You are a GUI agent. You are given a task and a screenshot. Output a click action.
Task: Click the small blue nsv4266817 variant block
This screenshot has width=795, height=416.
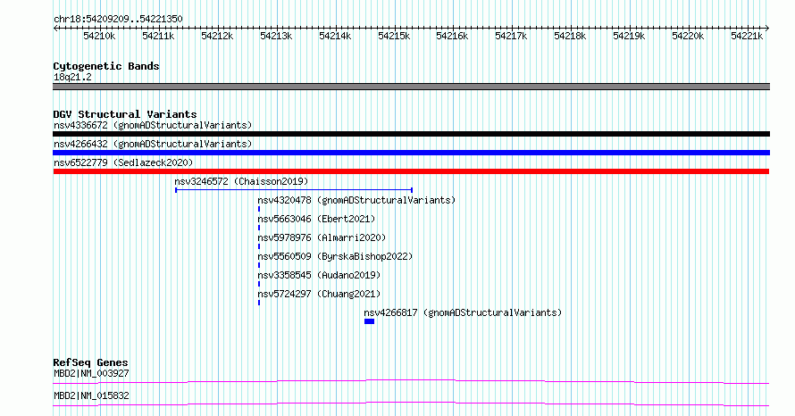(369, 321)
